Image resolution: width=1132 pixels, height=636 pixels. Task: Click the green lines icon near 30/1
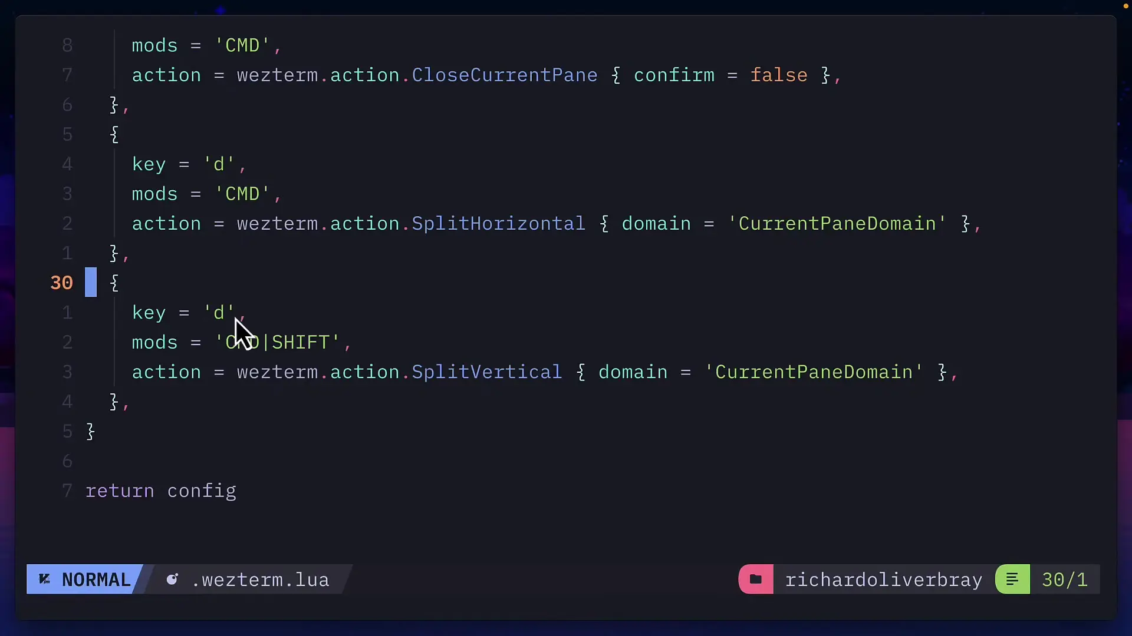(1012, 579)
